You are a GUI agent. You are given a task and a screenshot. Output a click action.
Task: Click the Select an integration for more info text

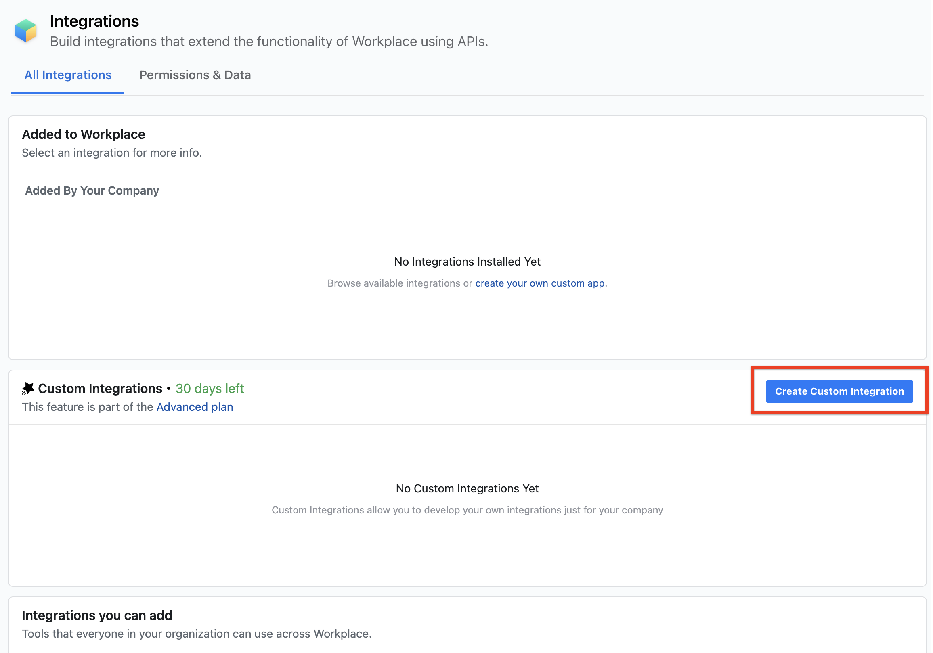point(111,153)
